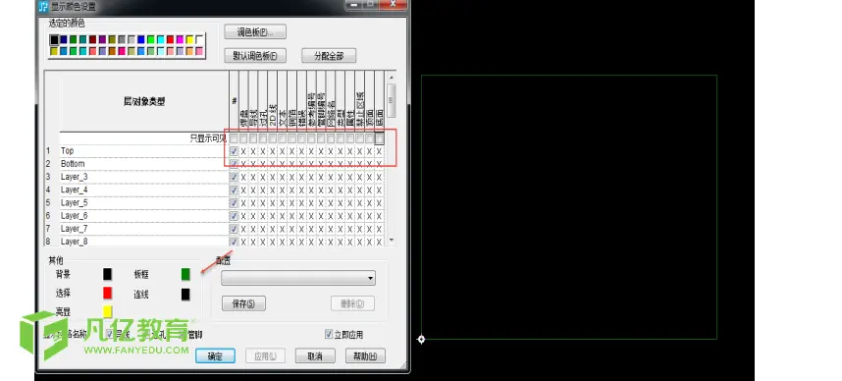Select the cyan palette color in top row

pos(161,39)
